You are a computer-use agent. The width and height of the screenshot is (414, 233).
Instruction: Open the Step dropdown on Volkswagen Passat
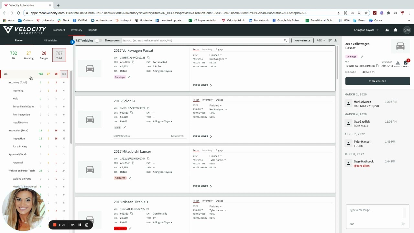coord(215,55)
